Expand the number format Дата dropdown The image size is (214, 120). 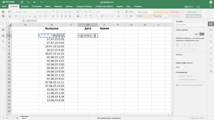click(104, 12)
